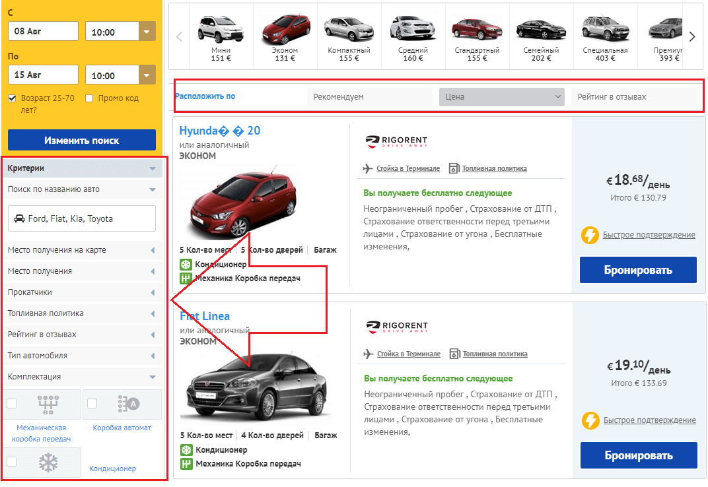Screen dimensions: 708x487
Task: Click the airplane icon in Hyundai listing
Action: [368, 168]
